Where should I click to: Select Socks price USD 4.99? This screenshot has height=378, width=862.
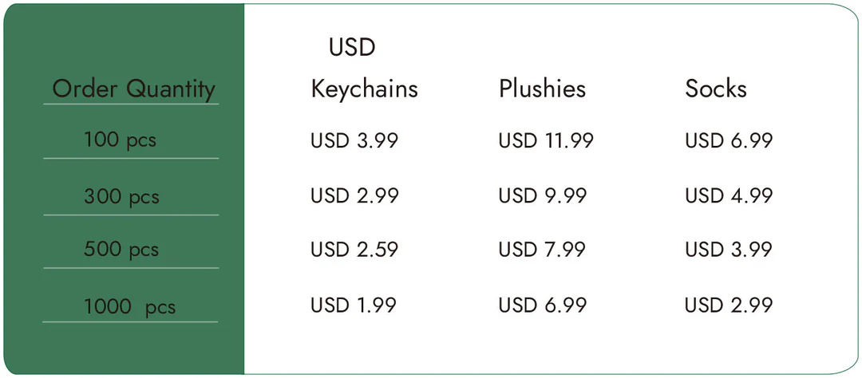729,195
